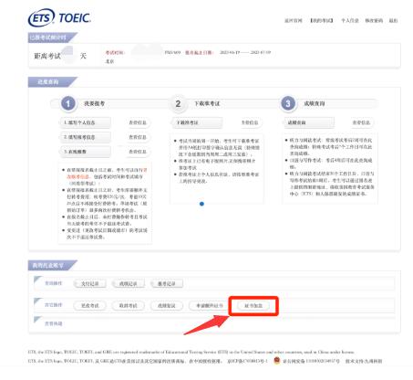Open 返回官网 in top navigation
The height and width of the screenshot is (380, 413).
tap(294, 20)
